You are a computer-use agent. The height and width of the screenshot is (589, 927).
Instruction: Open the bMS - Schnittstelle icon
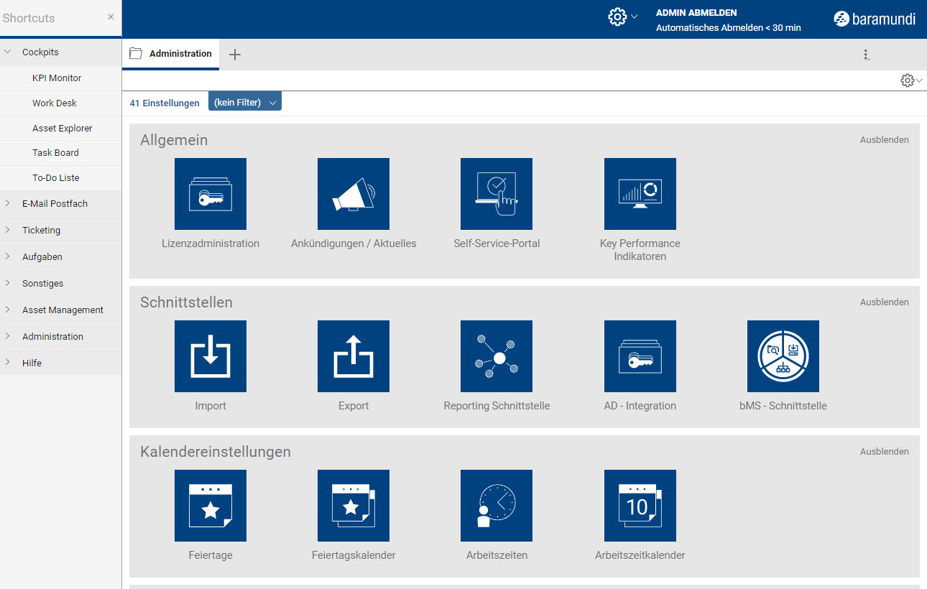point(783,356)
